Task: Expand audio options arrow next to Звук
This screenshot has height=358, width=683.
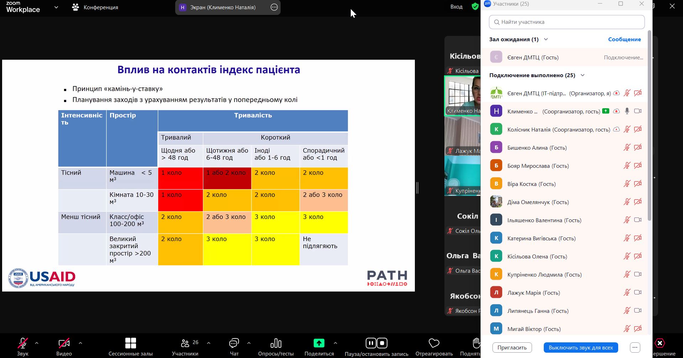Action: click(x=37, y=343)
